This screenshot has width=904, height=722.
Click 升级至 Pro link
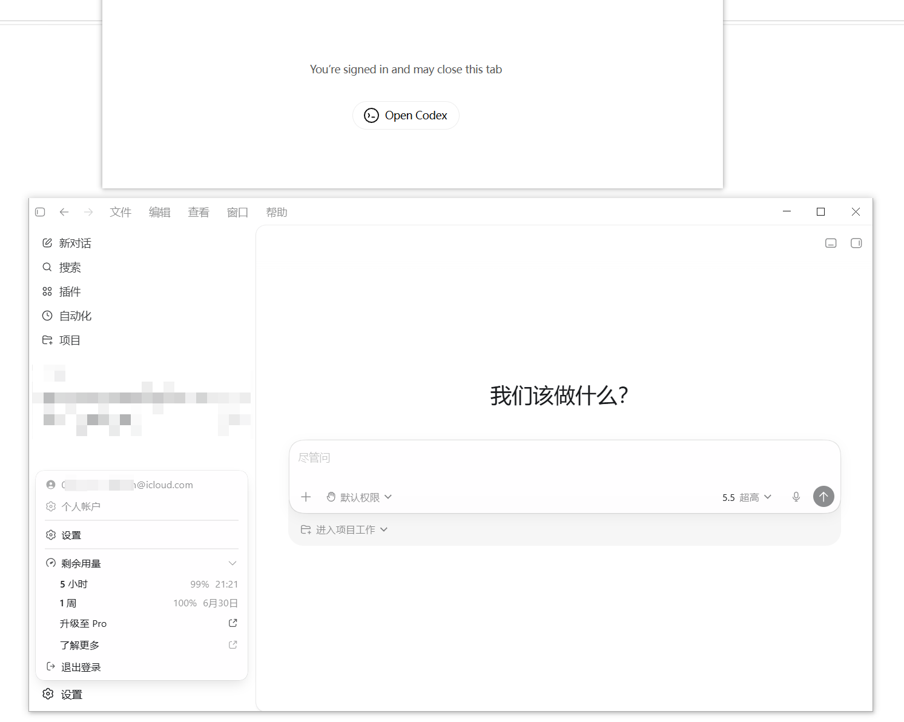(x=83, y=624)
